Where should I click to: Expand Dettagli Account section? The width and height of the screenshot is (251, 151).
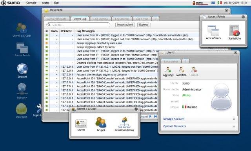199,119
